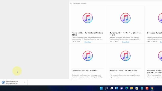Click the Mar 25, 2019 date text

pos(152,41)
